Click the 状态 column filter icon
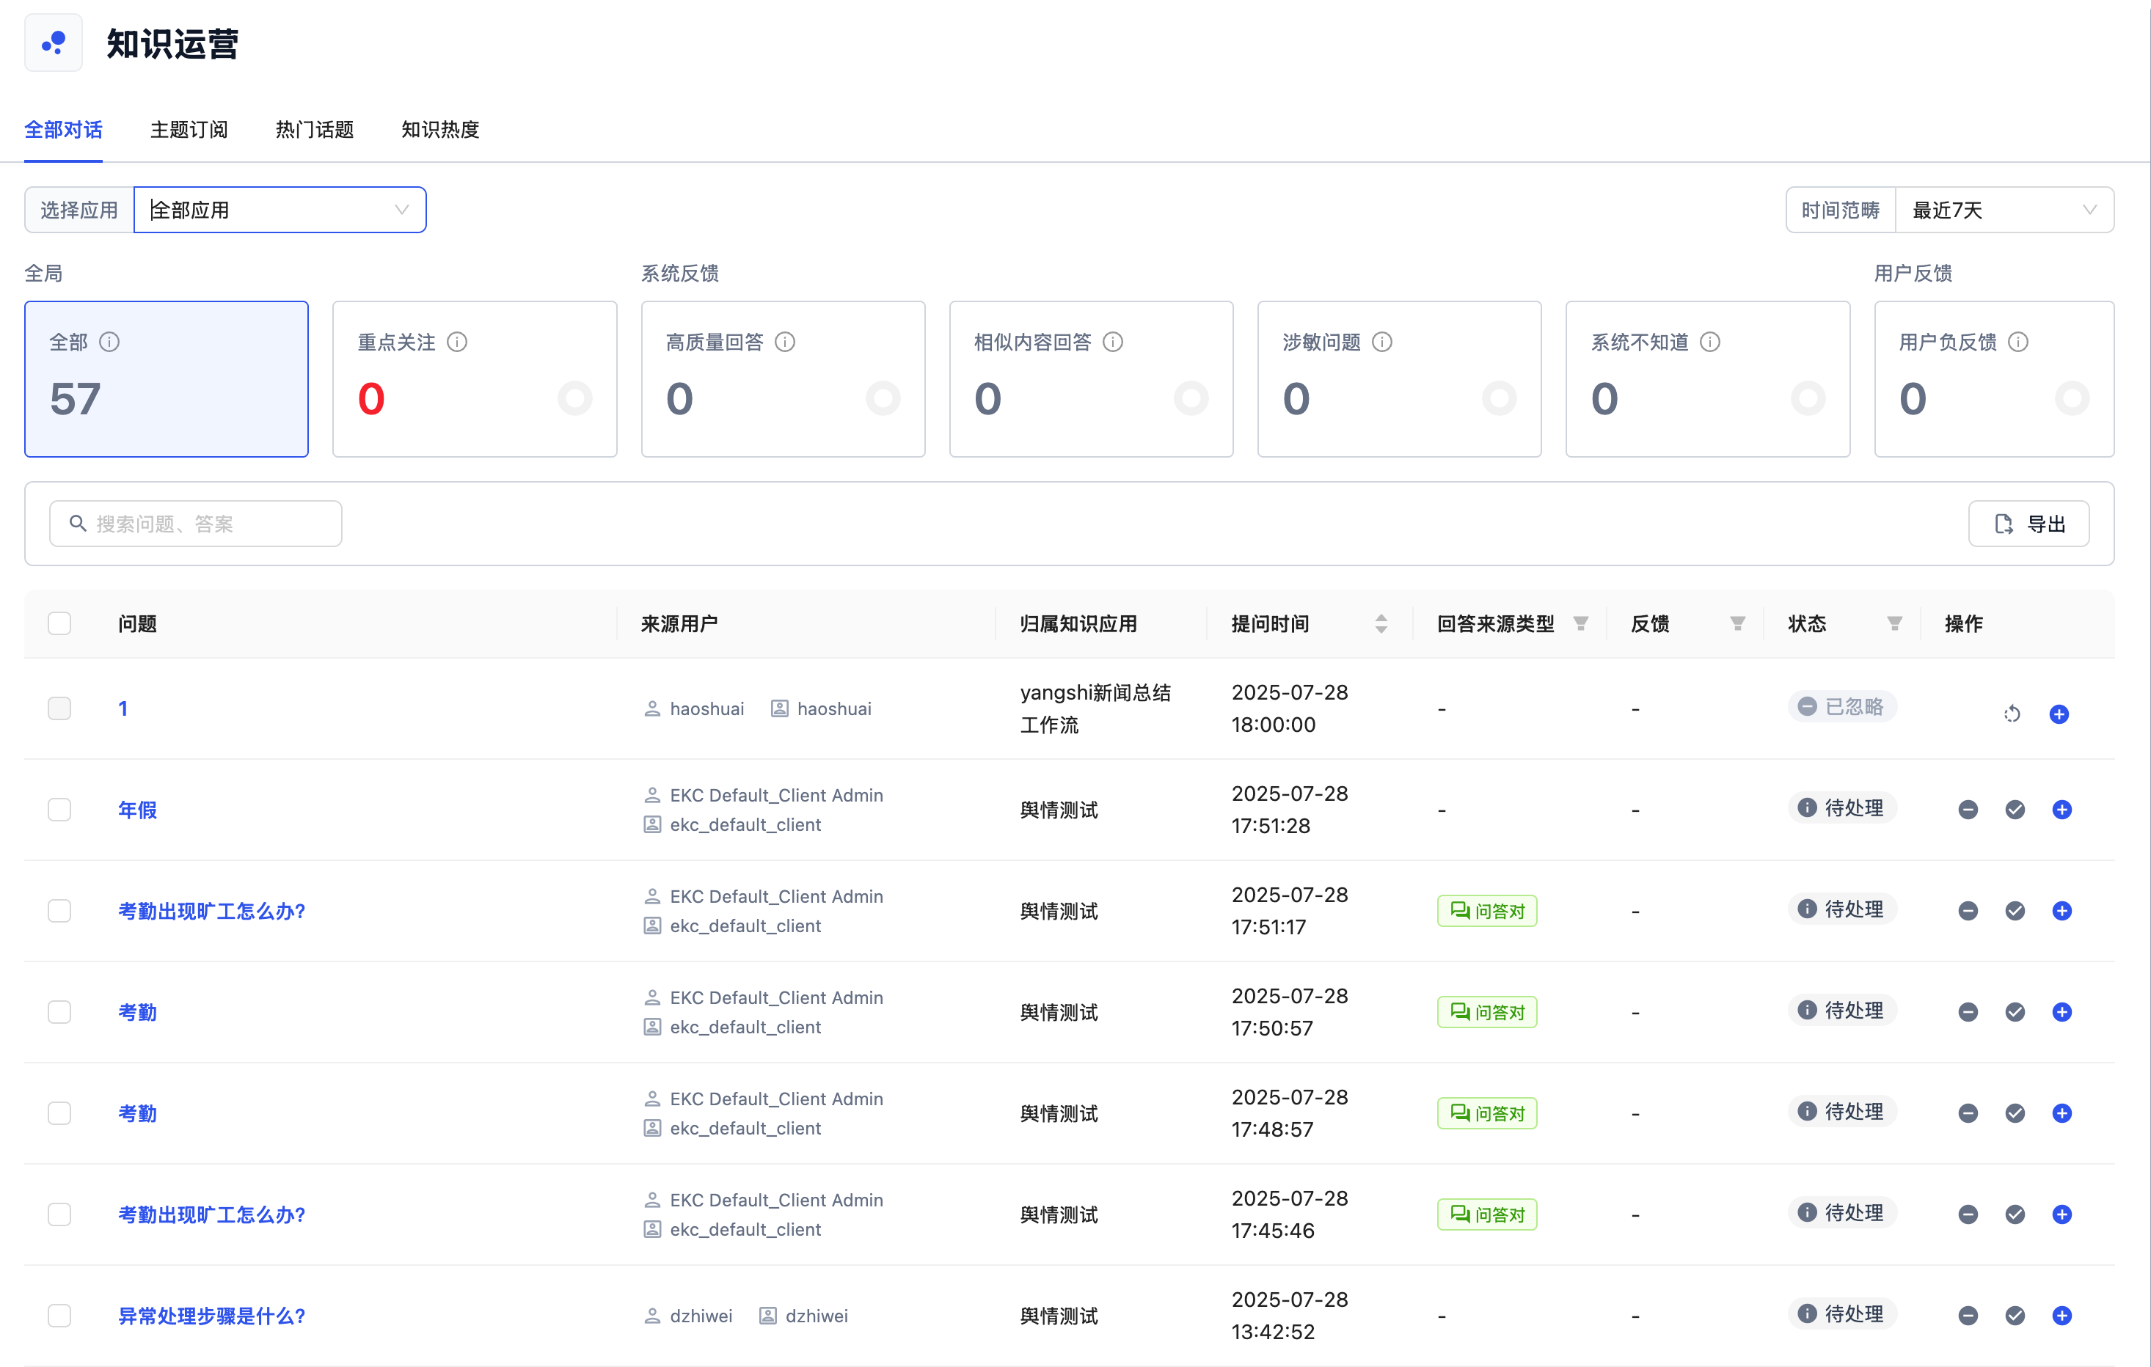This screenshot has height=1367, width=2151. (x=1893, y=623)
